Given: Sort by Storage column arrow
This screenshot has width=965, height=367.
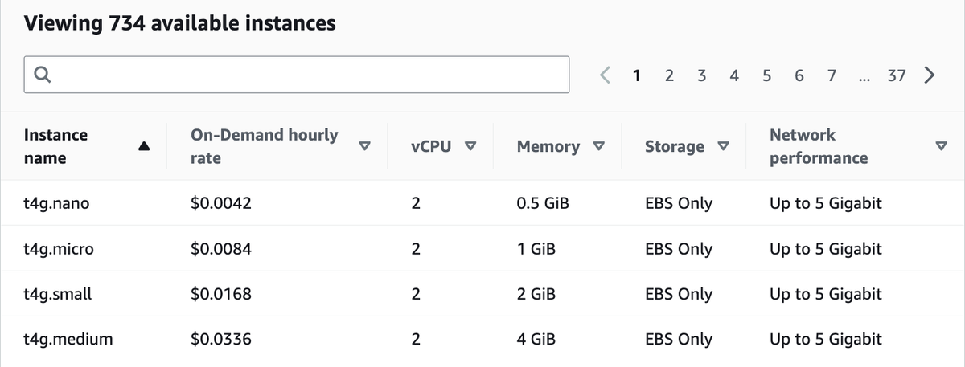Looking at the screenshot, I should tap(723, 146).
